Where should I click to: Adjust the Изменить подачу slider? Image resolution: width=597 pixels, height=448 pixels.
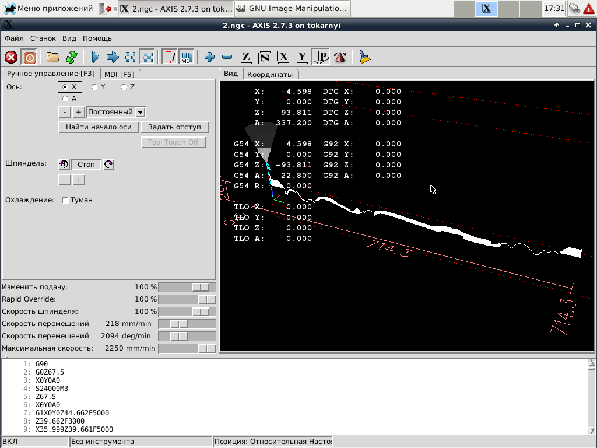[x=201, y=287]
